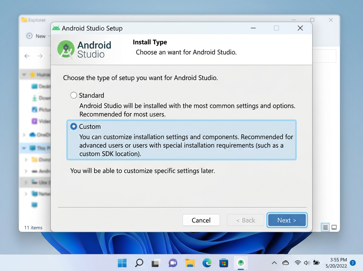Select the Standard install type radio button
The height and width of the screenshot is (271, 363).
click(74, 95)
